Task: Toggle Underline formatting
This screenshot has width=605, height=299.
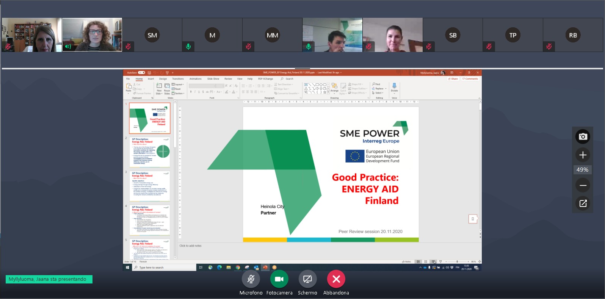Action: click(199, 92)
